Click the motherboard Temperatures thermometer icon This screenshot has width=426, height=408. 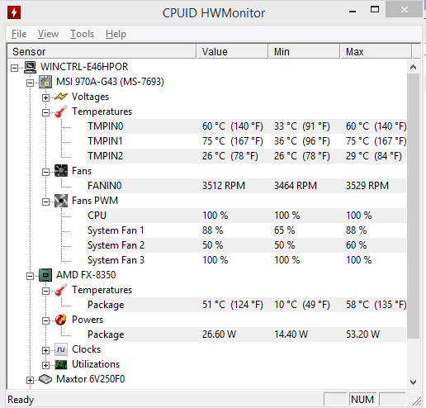click(x=61, y=111)
